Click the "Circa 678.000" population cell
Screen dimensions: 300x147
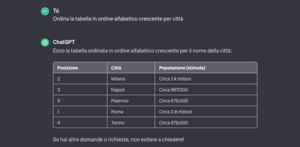click(174, 101)
